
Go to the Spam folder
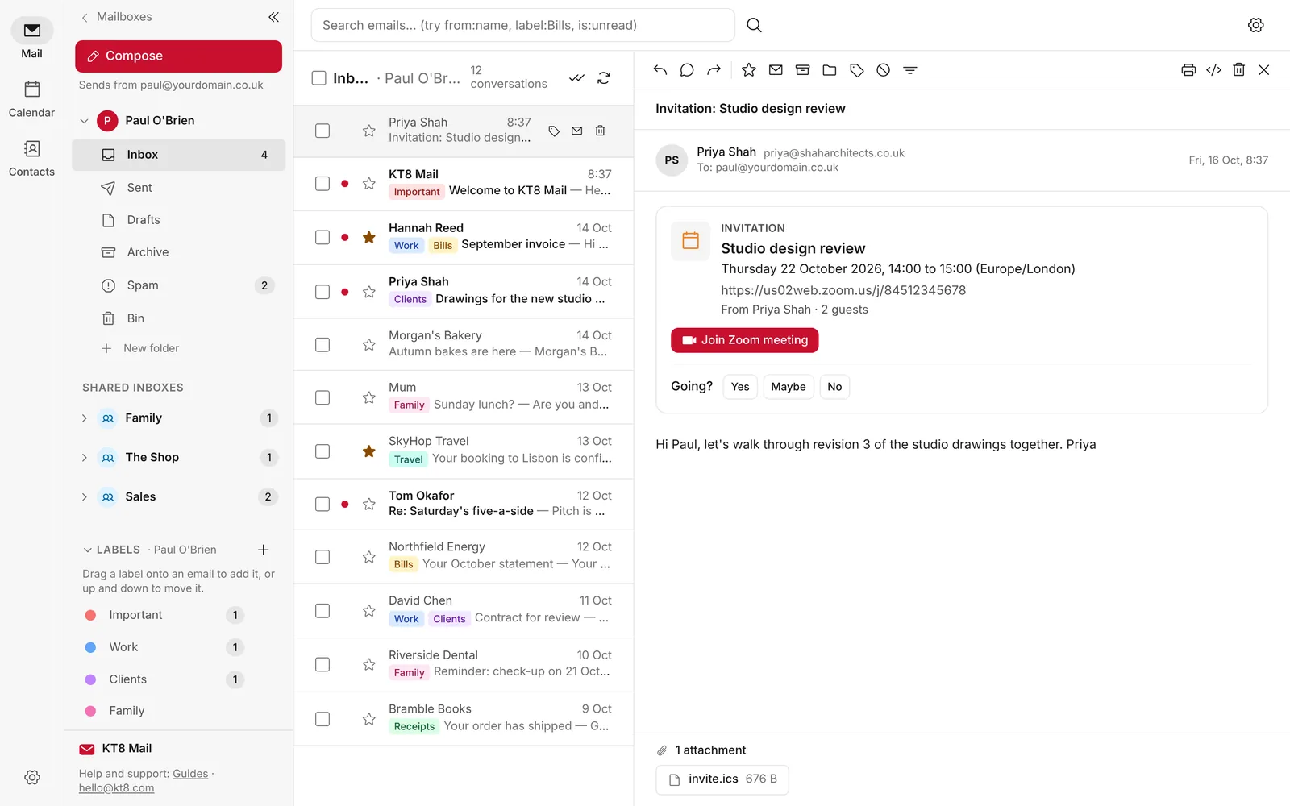pyautogui.click(x=179, y=285)
